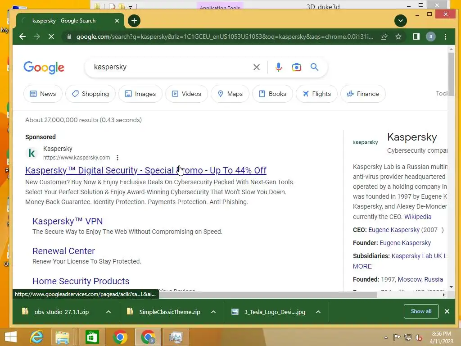
Task: Switch to Videos results
Action: [x=186, y=94]
